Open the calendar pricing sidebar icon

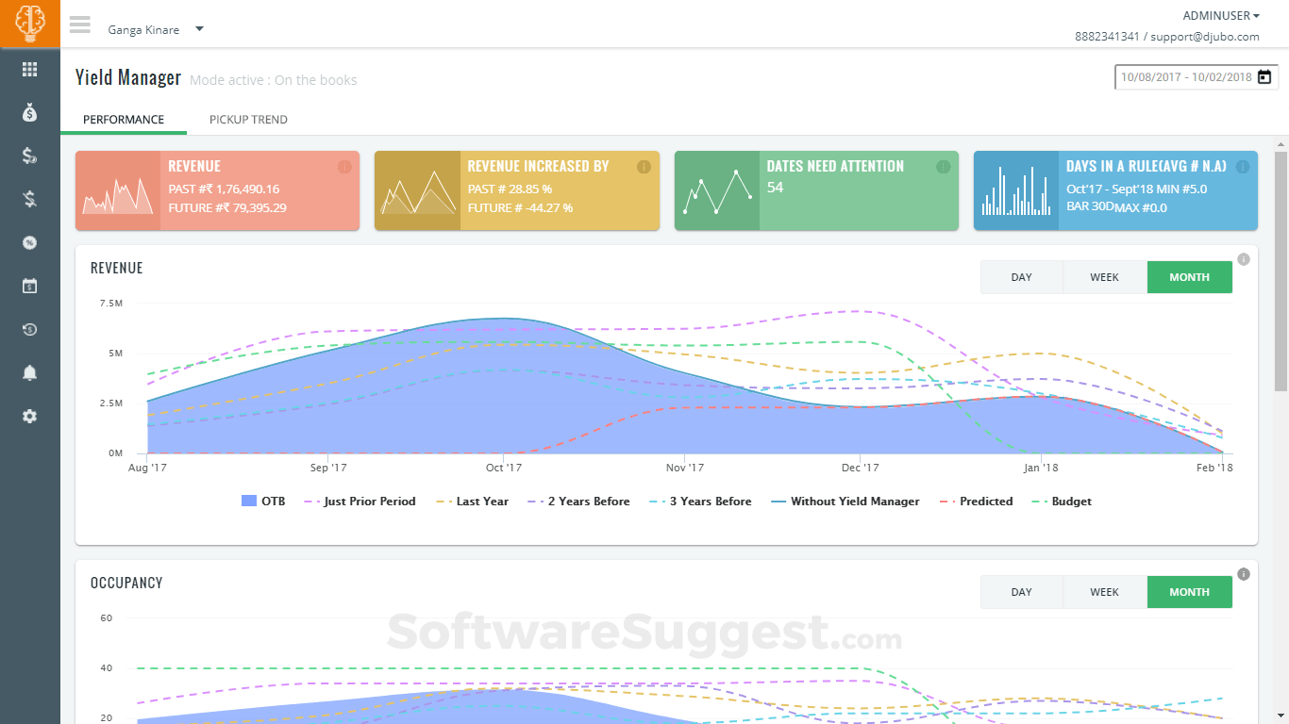pos(29,286)
